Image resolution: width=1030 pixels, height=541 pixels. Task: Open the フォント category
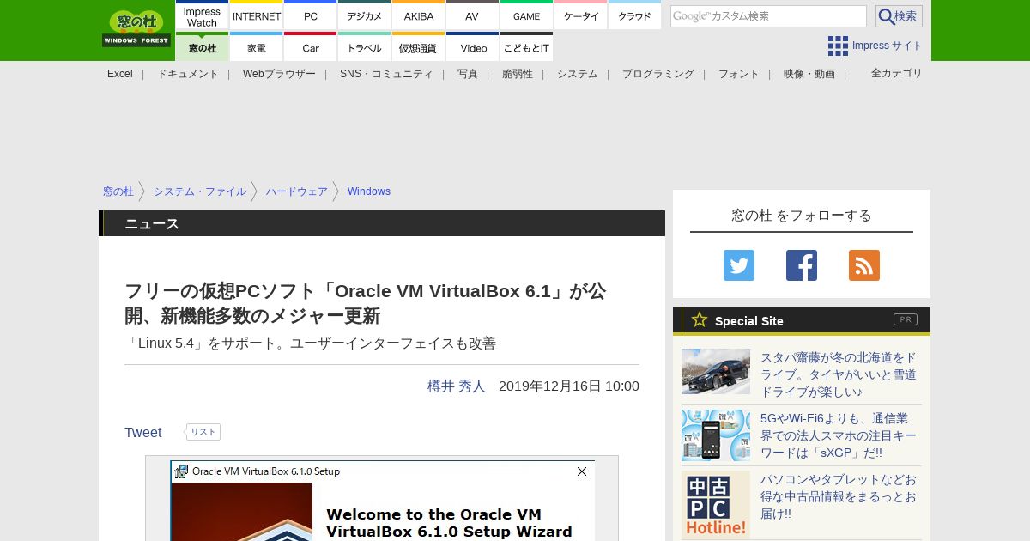click(739, 74)
